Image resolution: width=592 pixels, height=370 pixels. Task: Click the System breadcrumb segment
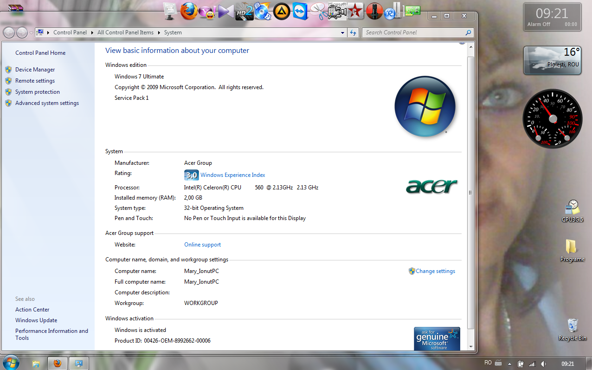pos(173,32)
